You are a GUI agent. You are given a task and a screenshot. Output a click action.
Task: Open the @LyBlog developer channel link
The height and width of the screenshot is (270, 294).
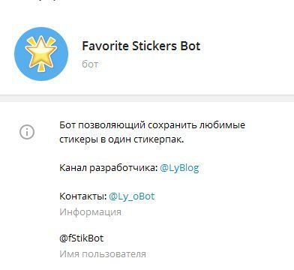[179, 168]
